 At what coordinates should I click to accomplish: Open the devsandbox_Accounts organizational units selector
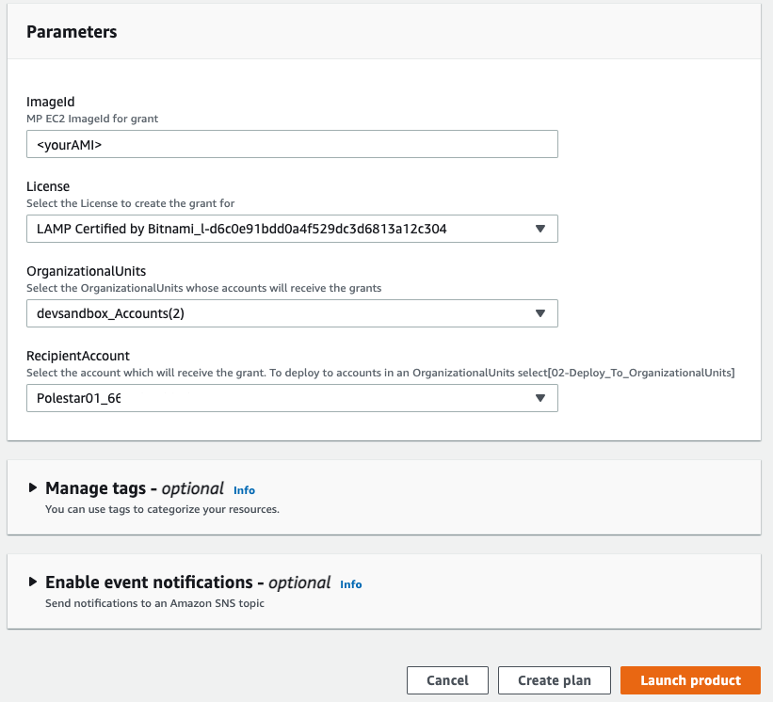tap(282, 313)
